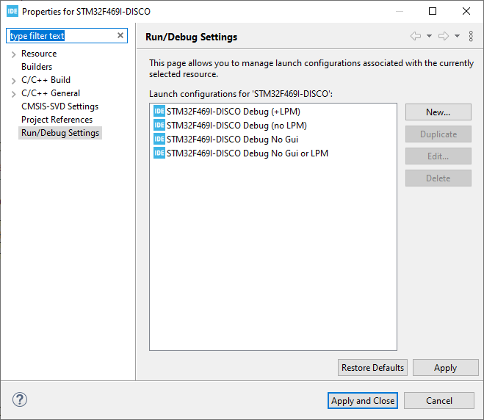Screen dimensions: 484x420
Task: Open the help question mark icon
Action: tap(20, 399)
